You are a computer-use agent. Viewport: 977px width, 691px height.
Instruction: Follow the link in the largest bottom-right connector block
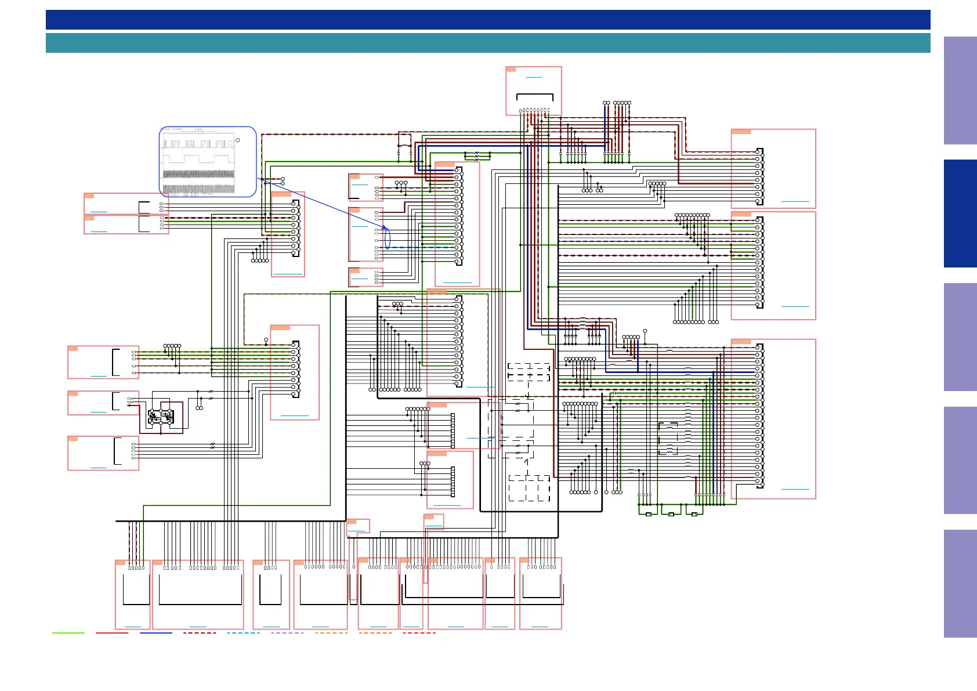(x=795, y=489)
